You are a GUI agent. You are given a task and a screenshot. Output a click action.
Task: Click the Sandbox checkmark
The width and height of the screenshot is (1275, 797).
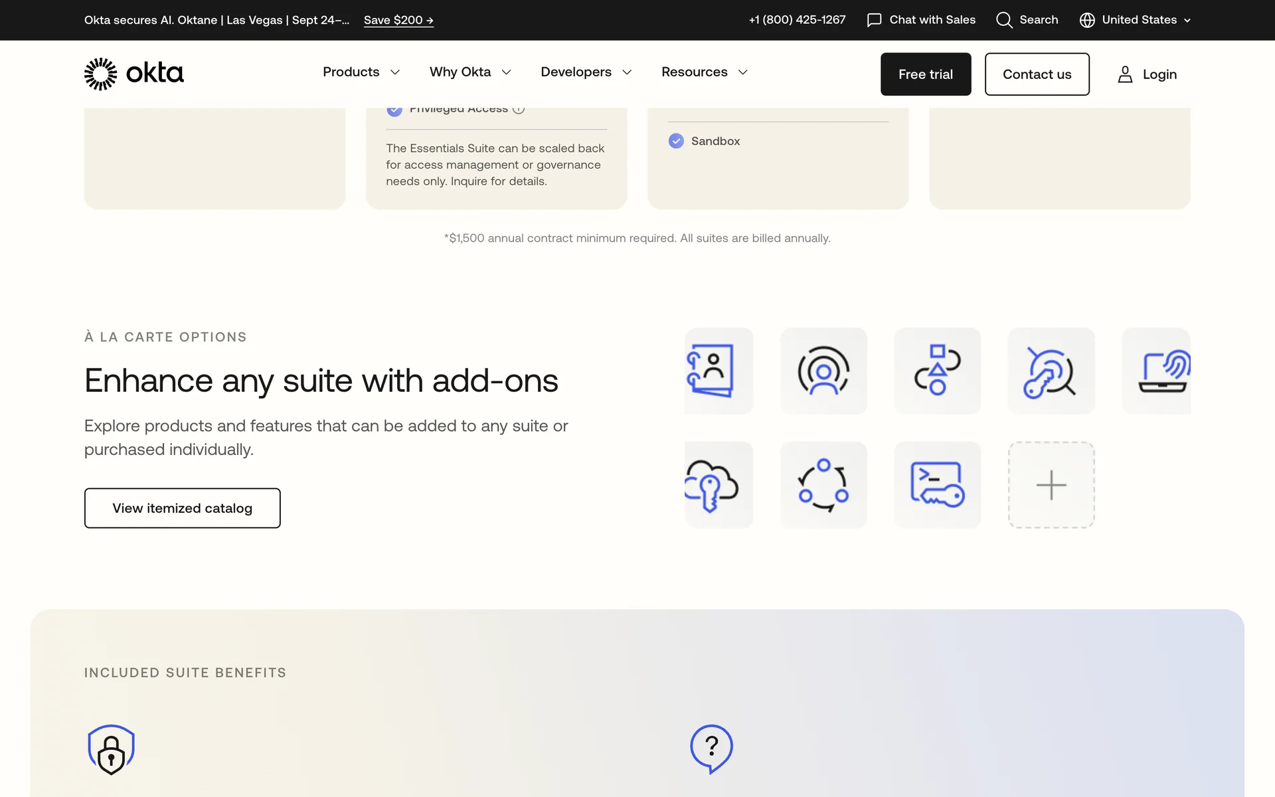pyautogui.click(x=676, y=141)
